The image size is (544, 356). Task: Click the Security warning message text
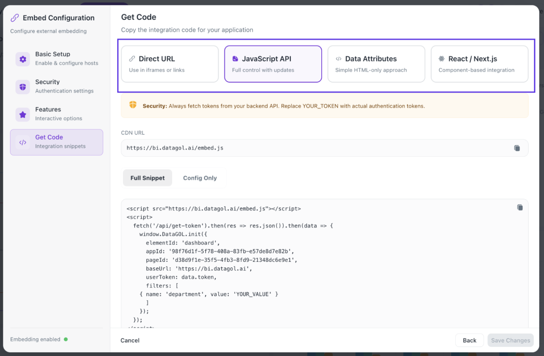pos(284,106)
